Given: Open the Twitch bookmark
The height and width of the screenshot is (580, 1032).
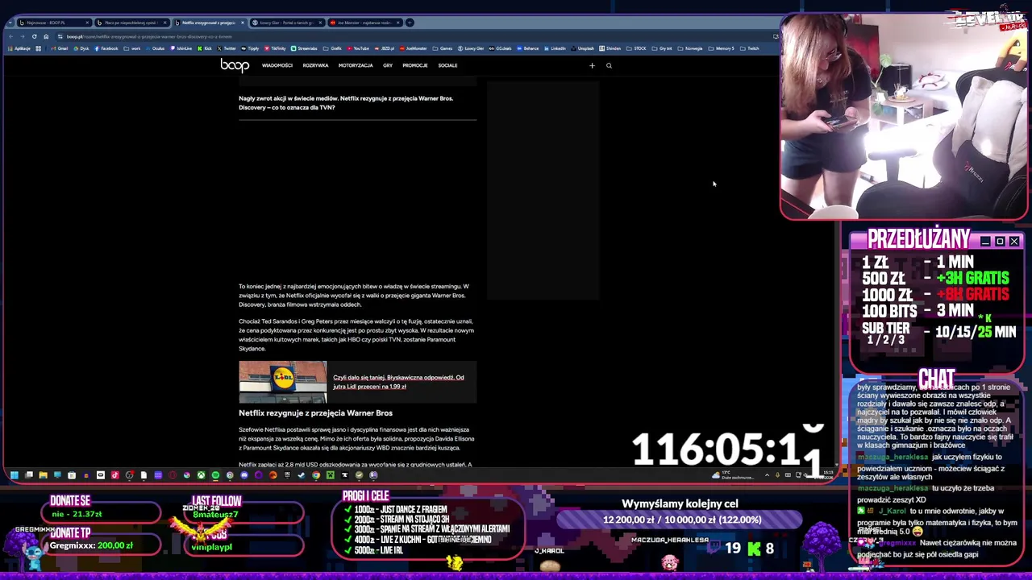Looking at the screenshot, I should [x=751, y=48].
